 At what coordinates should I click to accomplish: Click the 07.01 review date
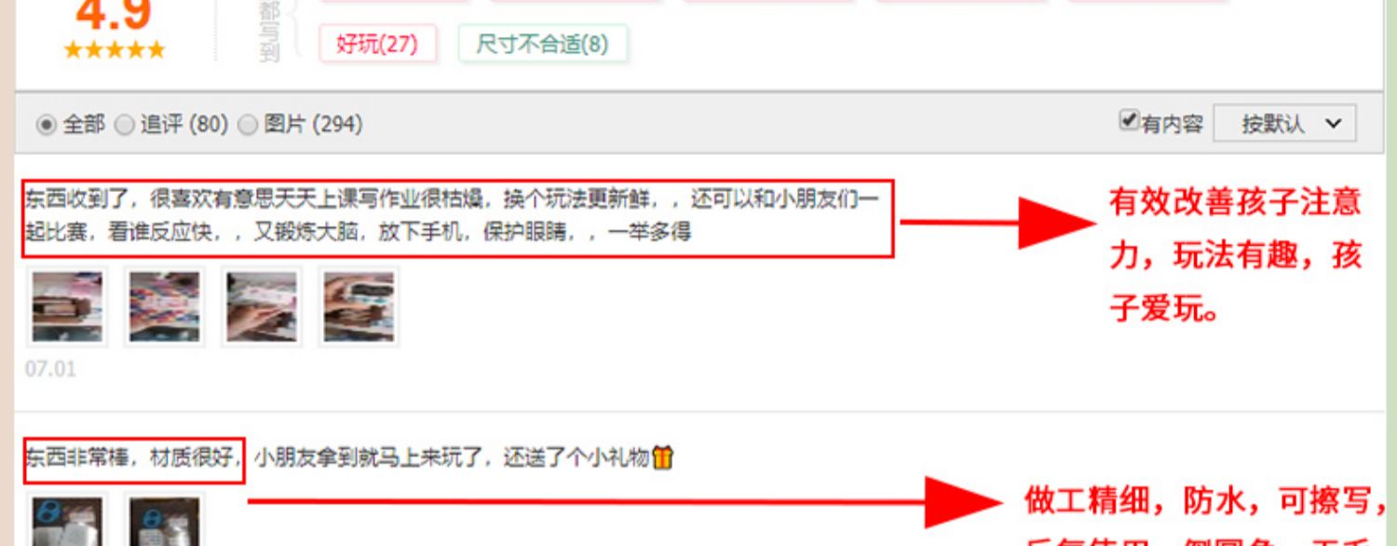[50, 369]
